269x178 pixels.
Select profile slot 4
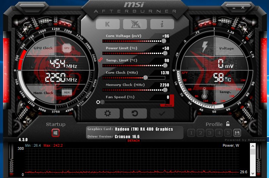pyautogui.click(x=219, y=133)
